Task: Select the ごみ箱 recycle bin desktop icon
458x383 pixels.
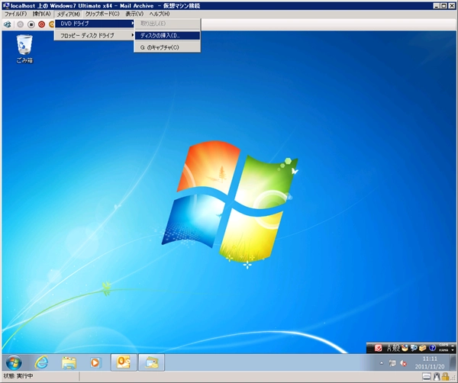Action: click(x=24, y=49)
